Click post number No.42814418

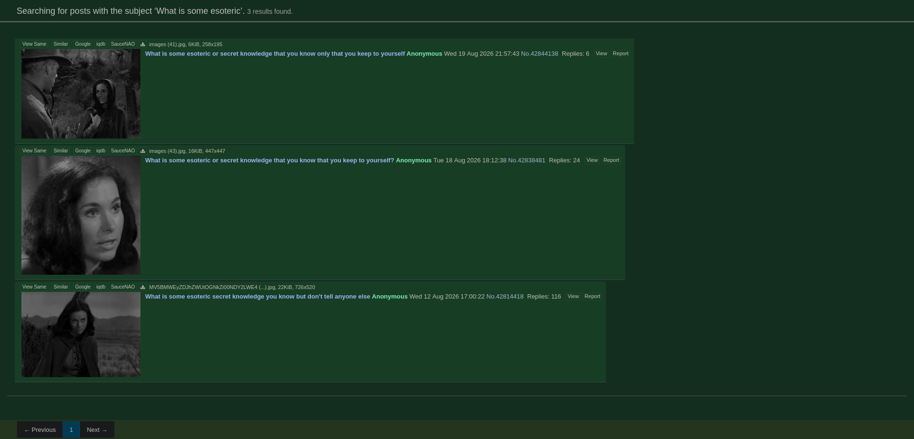[x=505, y=297]
